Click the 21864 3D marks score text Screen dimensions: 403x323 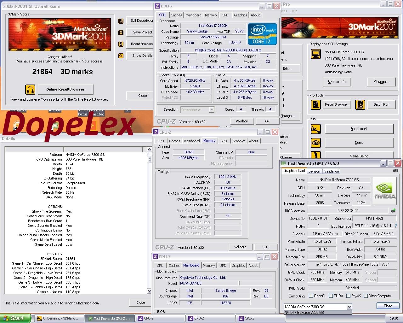[62, 72]
